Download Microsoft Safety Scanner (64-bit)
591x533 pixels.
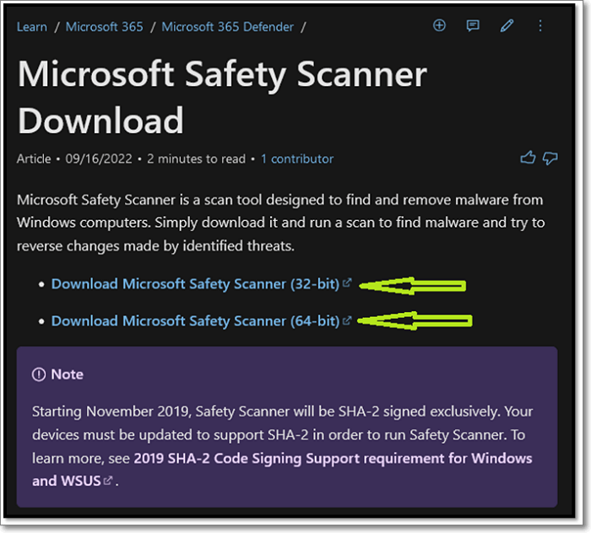pyautogui.click(x=195, y=320)
